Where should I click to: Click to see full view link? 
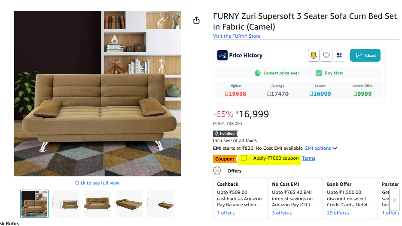click(97, 183)
